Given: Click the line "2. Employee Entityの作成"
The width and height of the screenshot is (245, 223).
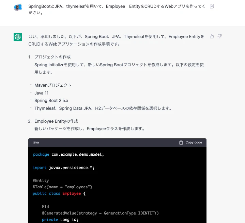Looking at the screenshot, I should pos(53,121).
